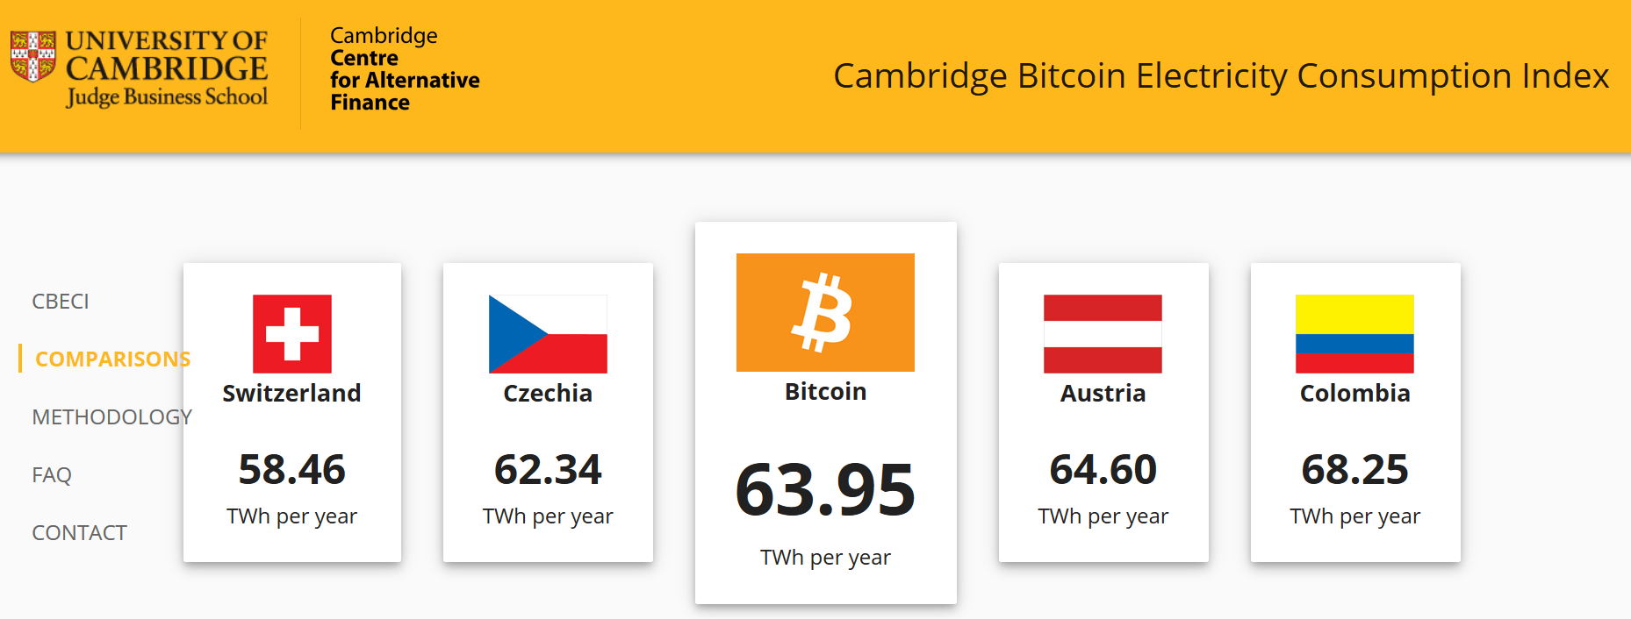Click the Cambridge Bitcoin Electricity Consumption Index title

[1221, 76]
